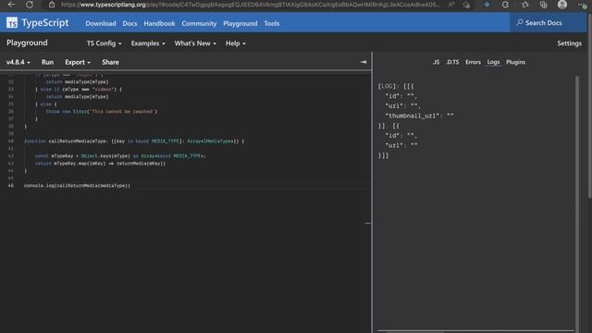Click the throw new Error line in editor
592x333 pixels.
click(x=102, y=112)
